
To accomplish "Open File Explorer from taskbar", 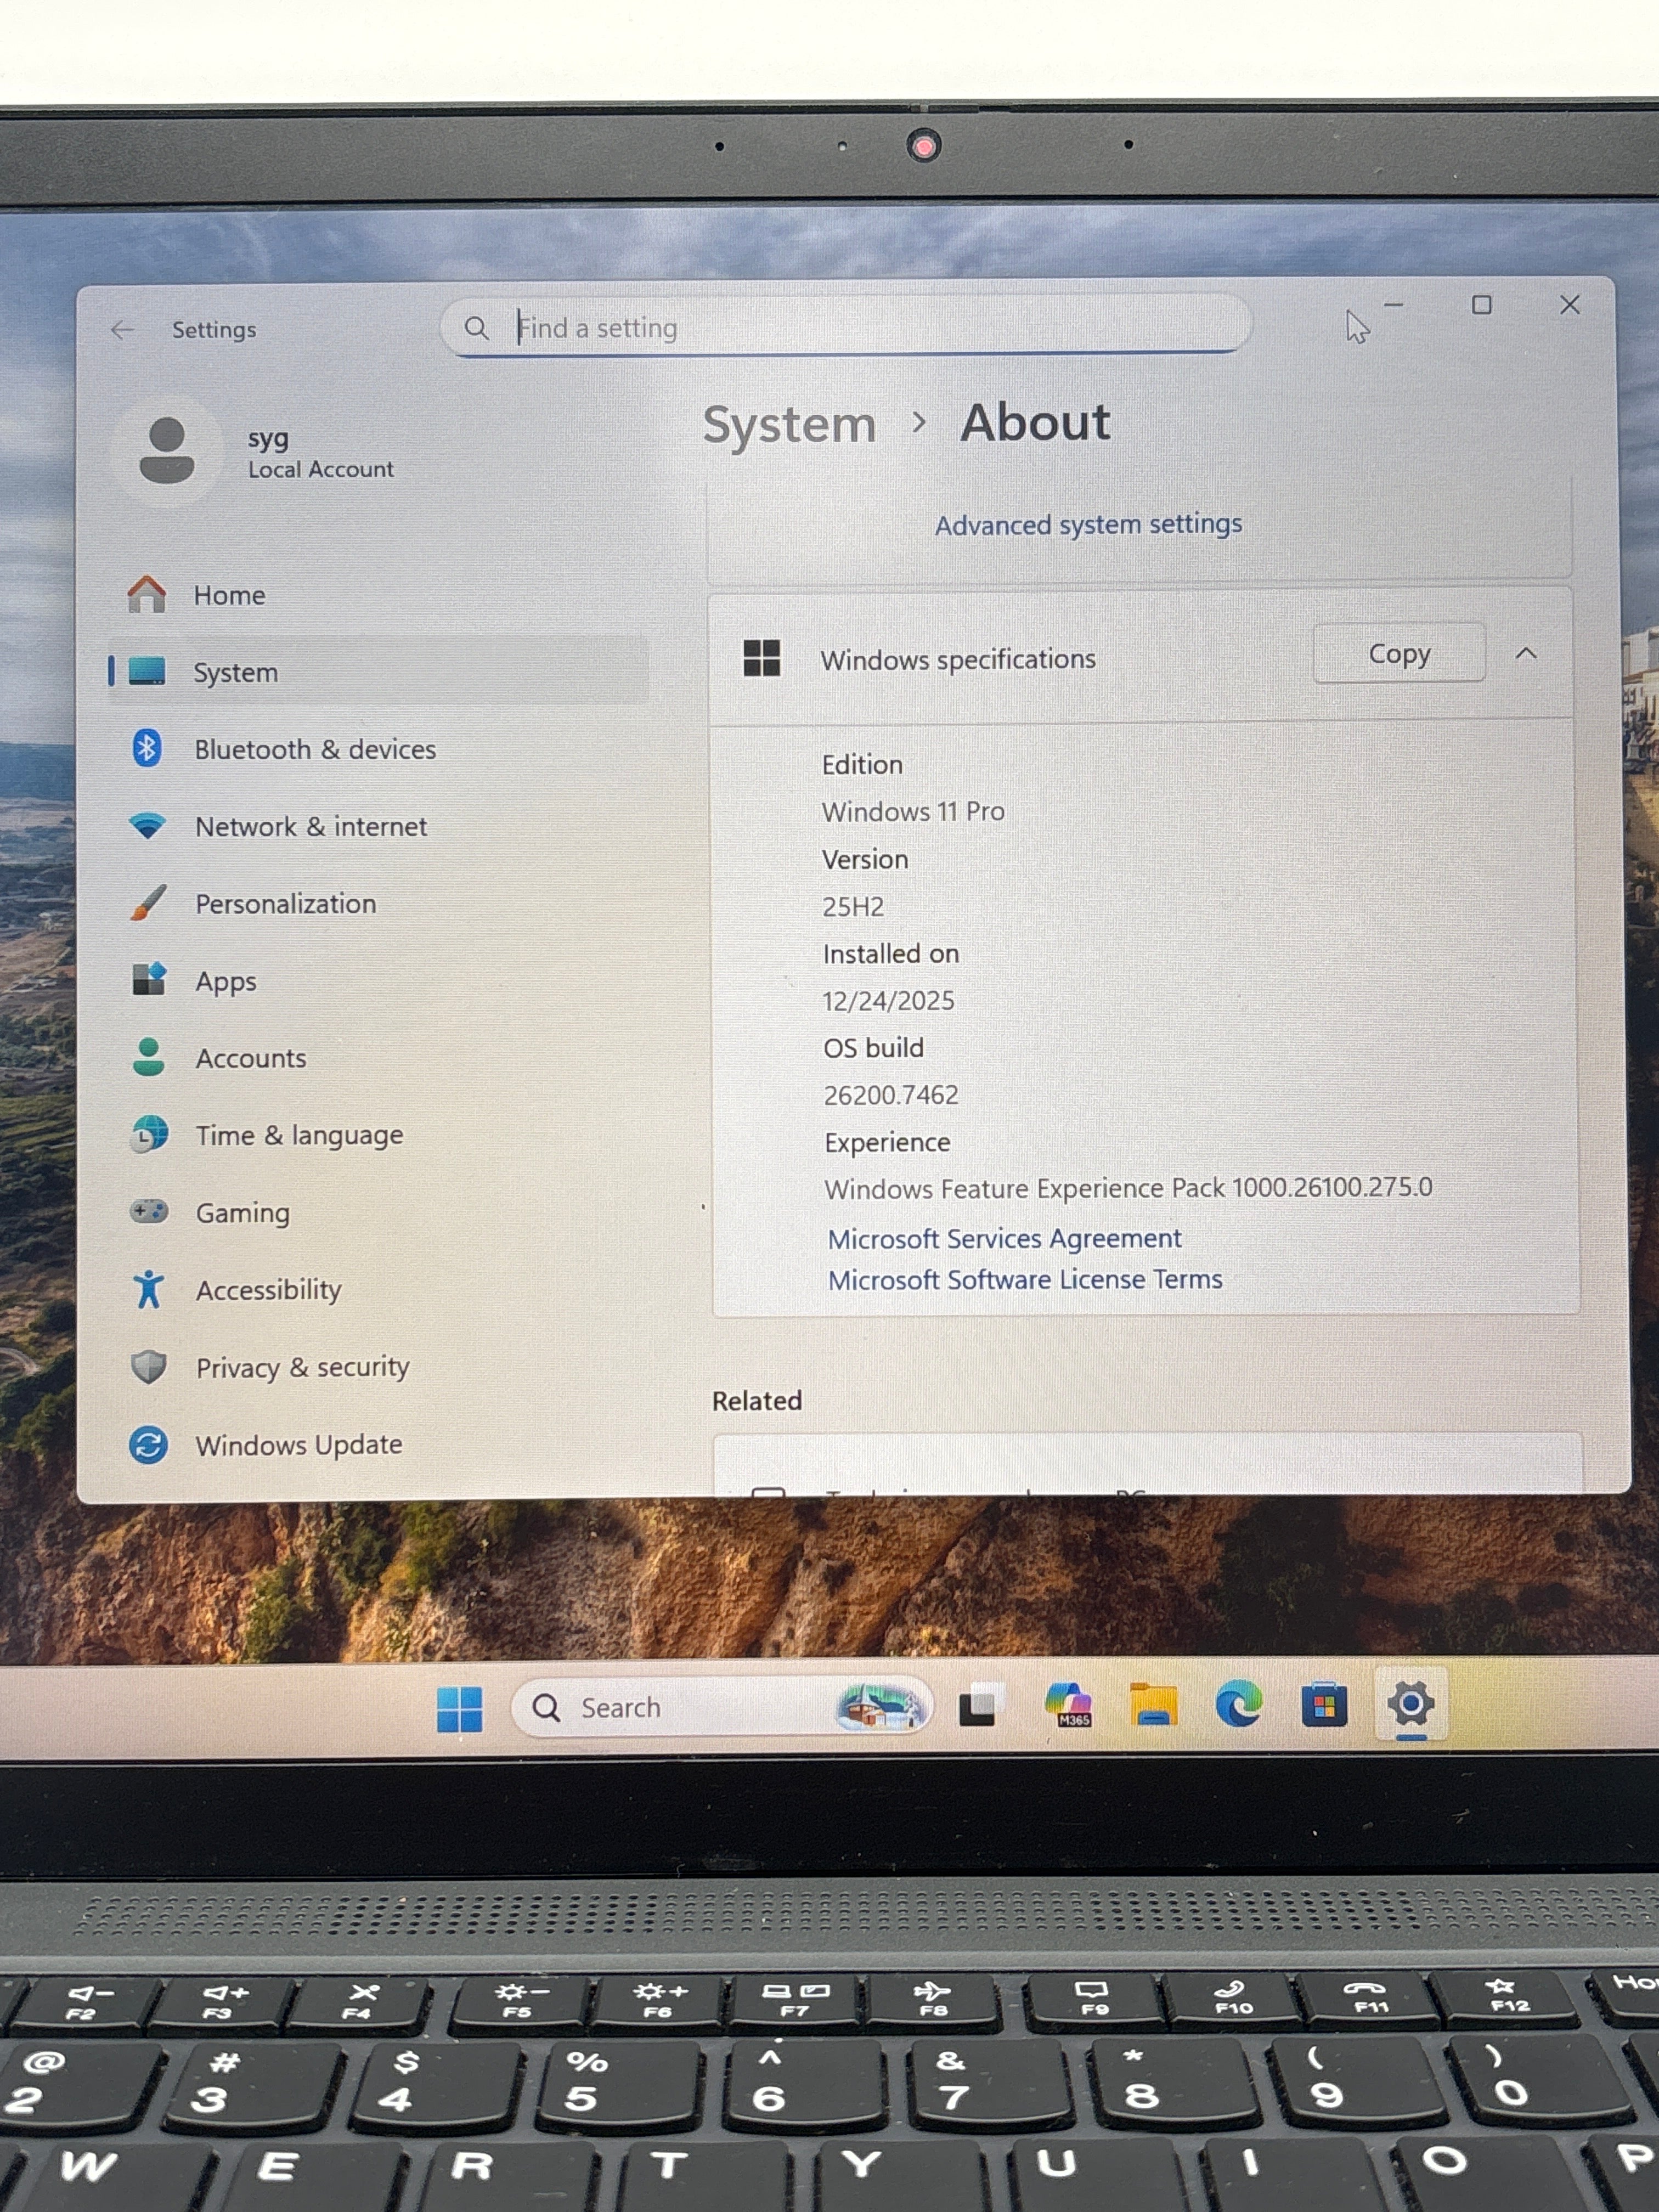I will [x=1153, y=1704].
